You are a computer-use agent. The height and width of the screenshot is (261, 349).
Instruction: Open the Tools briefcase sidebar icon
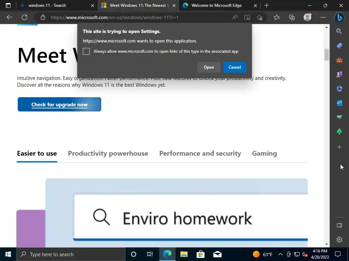339,60
